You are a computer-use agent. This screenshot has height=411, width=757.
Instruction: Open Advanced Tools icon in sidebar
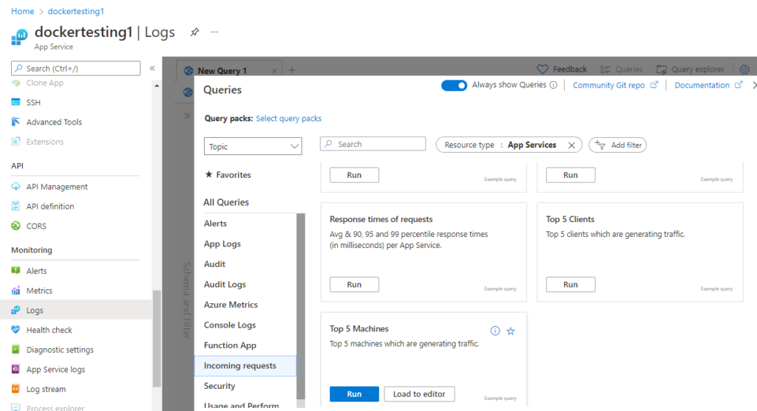point(16,122)
